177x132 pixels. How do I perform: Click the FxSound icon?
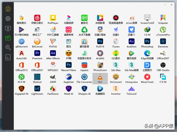pos(132,90)
